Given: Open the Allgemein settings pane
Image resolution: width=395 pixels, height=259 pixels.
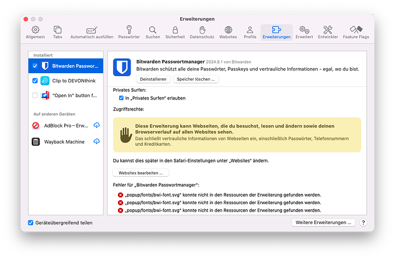Looking at the screenshot, I should point(35,32).
